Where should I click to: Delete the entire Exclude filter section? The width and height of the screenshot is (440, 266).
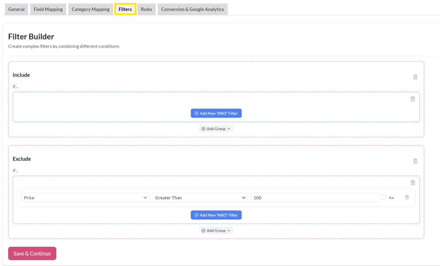[x=415, y=161]
